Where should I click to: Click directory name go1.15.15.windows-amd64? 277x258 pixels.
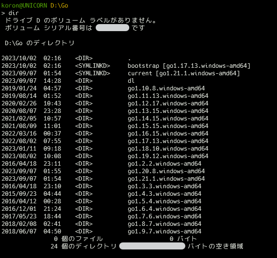point(168,126)
